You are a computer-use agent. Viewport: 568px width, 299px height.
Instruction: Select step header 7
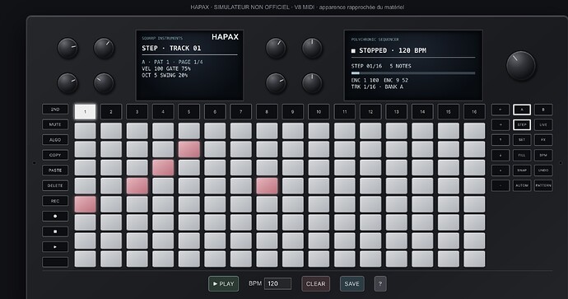pyautogui.click(x=241, y=112)
